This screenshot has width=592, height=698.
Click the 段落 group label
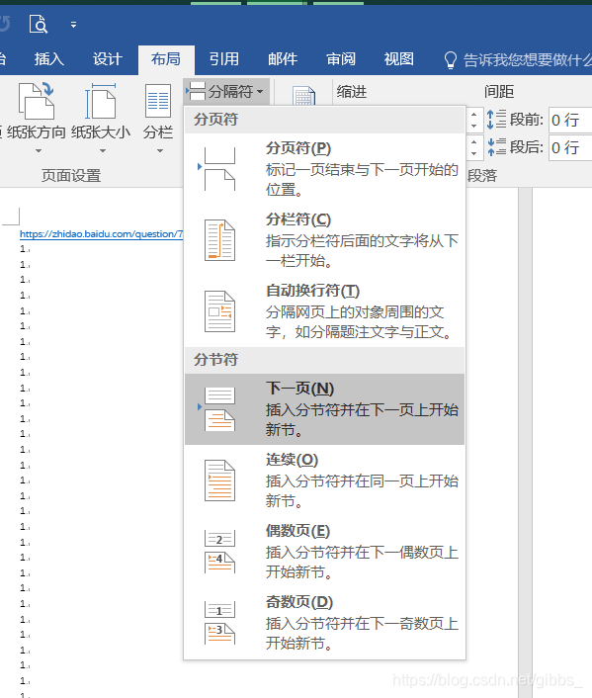point(482,175)
